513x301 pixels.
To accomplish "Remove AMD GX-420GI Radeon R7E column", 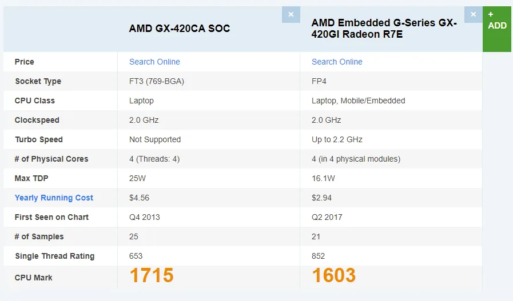I will pyautogui.click(x=473, y=14).
